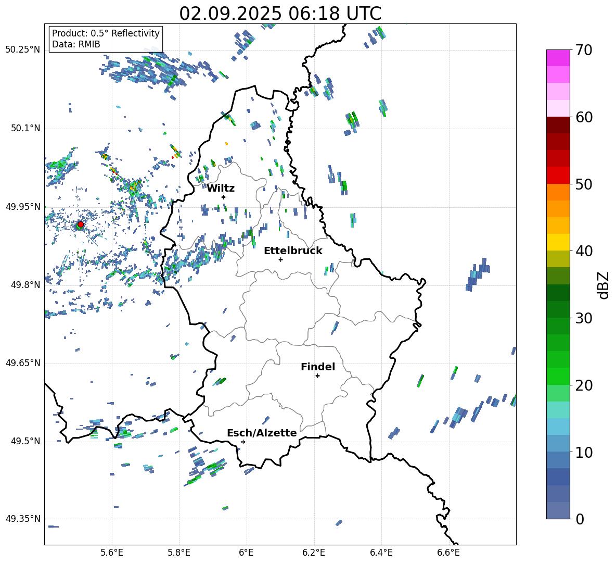
Task: Click the 5.8°E longitude label
Action: 179,553
